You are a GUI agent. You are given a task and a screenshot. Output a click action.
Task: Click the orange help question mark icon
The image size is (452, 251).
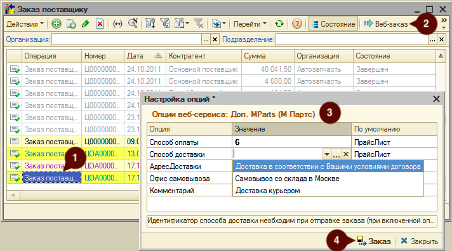296,24
